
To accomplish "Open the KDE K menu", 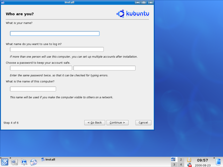I will [x=5, y=162].
